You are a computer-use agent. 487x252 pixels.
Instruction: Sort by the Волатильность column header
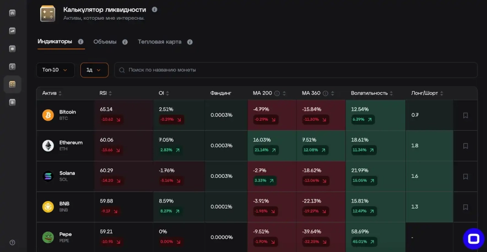(x=372, y=93)
